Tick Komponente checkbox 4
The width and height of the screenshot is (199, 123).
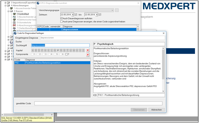pos(49,54)
